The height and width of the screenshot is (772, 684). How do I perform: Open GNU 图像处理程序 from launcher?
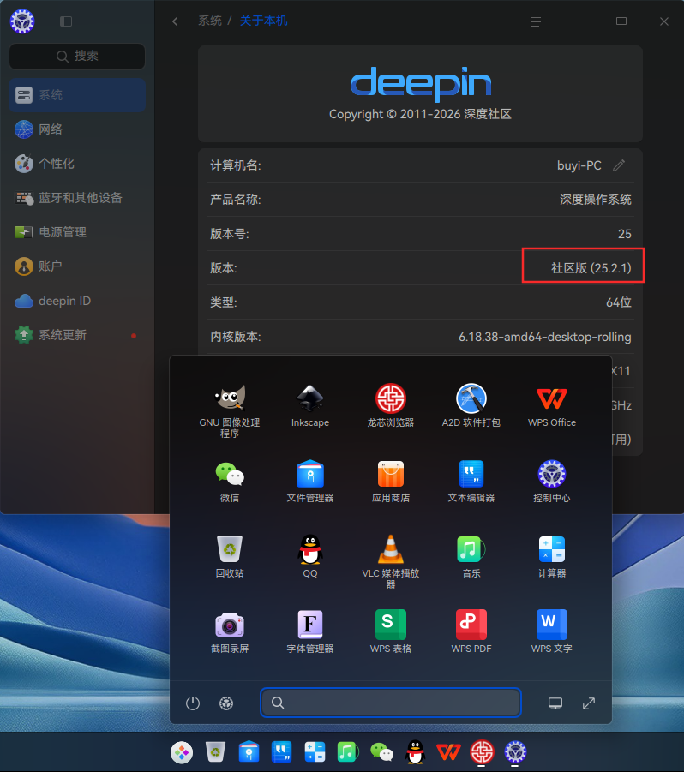coord(230,410)
